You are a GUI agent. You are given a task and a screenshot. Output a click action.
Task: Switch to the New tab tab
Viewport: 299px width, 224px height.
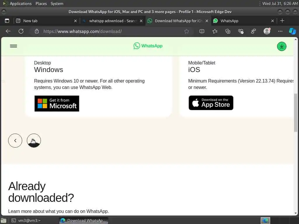point(46,21)
